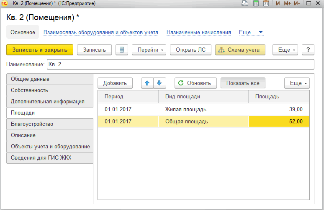Screen dimensions: 324x210
Task: Switch to the Общие данные tab
Action: pyautogui.click(x=50, y=79)
